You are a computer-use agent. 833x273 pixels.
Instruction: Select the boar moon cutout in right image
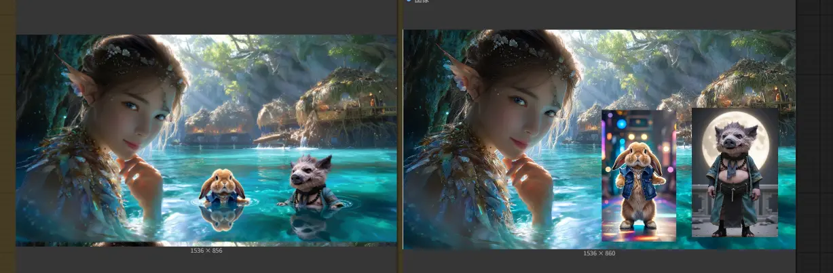pyautogui.click(x=735, y=172)
